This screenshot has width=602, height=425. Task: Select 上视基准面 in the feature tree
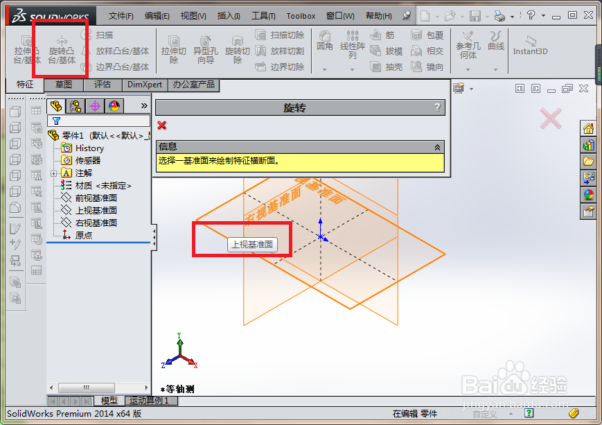tap(89, 211)
